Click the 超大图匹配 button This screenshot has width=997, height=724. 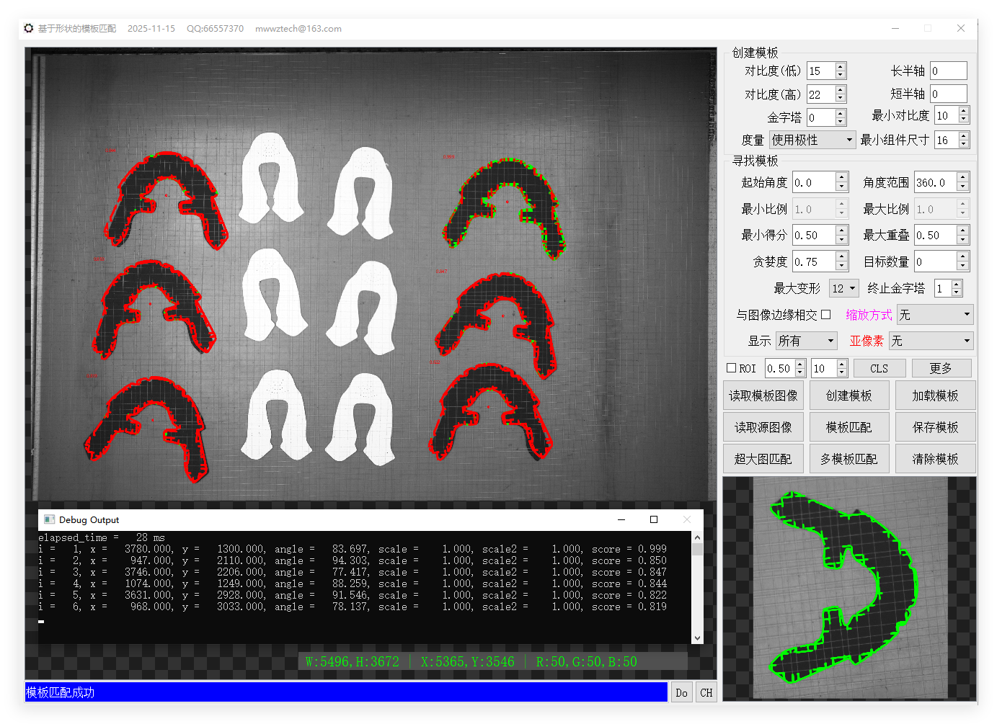(x=763, y=458)
